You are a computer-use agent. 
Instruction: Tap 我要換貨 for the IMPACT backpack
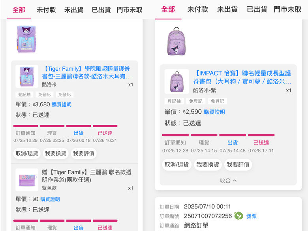click(x=208, y=164)
